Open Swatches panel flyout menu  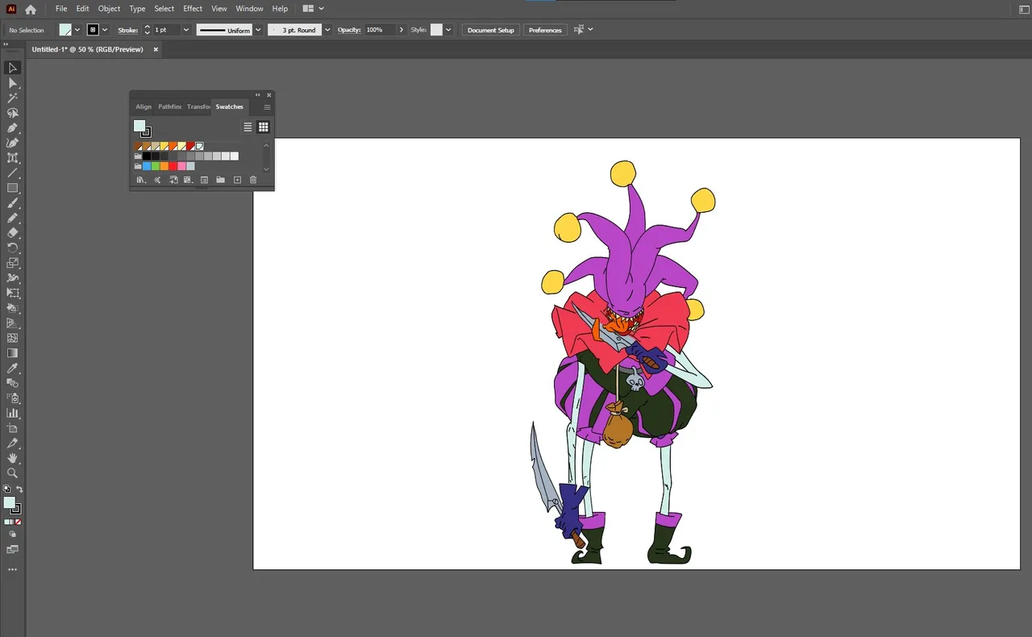[267, 106]
